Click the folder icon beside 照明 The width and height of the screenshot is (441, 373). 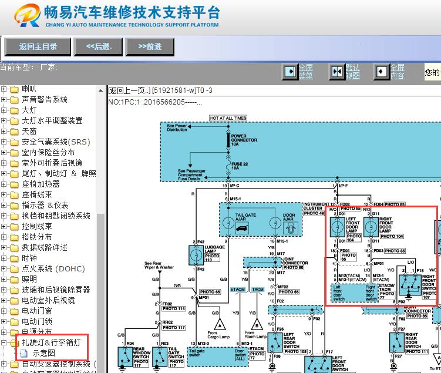point(14,280)
